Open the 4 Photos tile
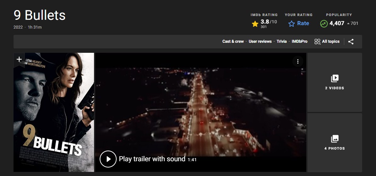This screenshot has width=376, height=176. 335,142
